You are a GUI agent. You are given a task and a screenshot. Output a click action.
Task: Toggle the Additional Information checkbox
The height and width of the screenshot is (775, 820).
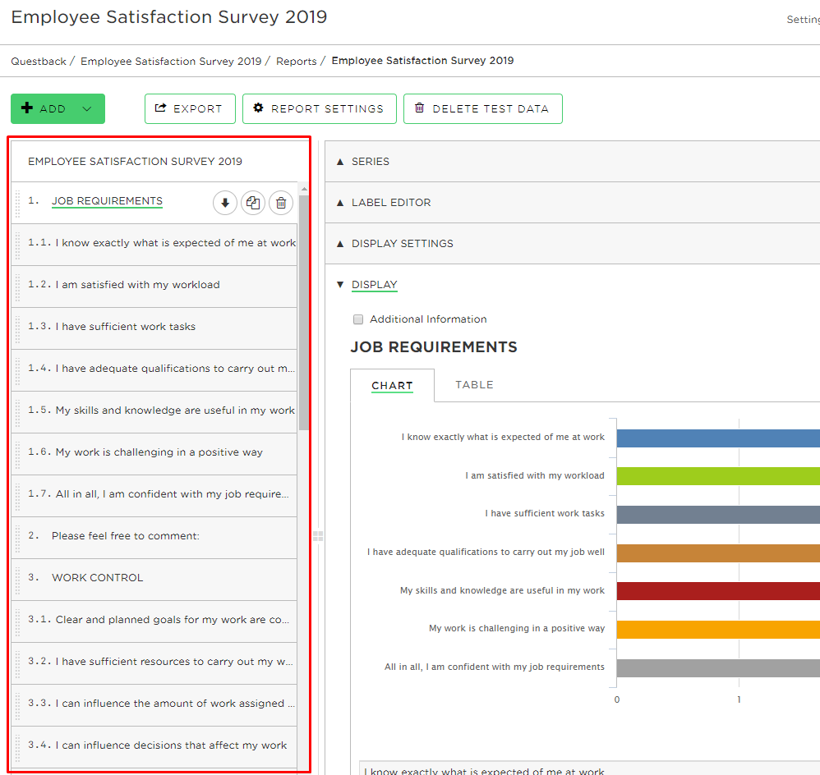(x=358, y=319)
